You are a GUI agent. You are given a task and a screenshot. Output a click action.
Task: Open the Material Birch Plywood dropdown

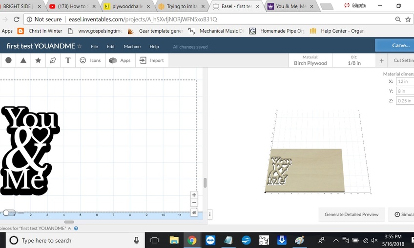click(310, 60)
